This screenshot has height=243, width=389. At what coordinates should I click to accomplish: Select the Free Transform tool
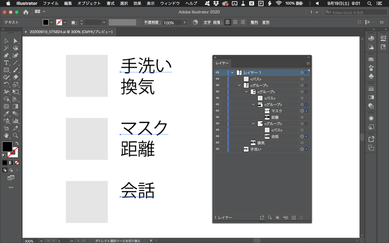[16, 92]
